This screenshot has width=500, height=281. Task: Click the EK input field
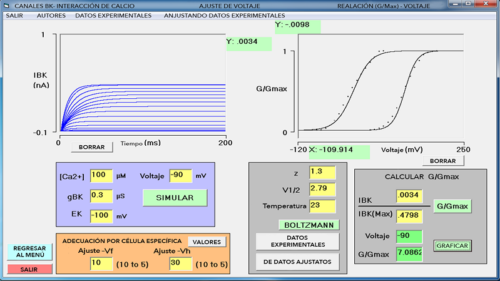tap(101, 216)
